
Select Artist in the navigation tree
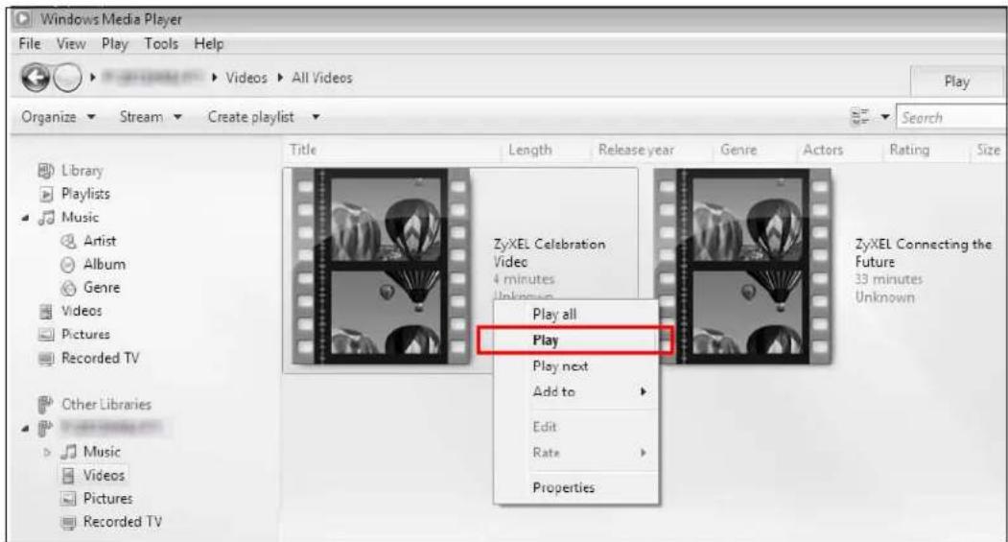100,241
